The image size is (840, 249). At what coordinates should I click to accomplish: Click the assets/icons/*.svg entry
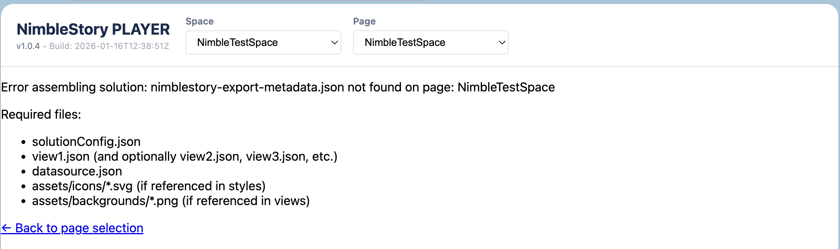(x=148, y=186)
